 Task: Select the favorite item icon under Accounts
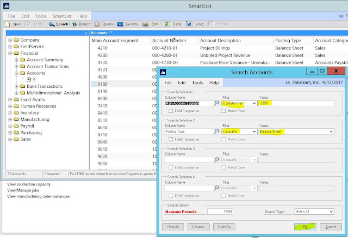coord(29,79)
